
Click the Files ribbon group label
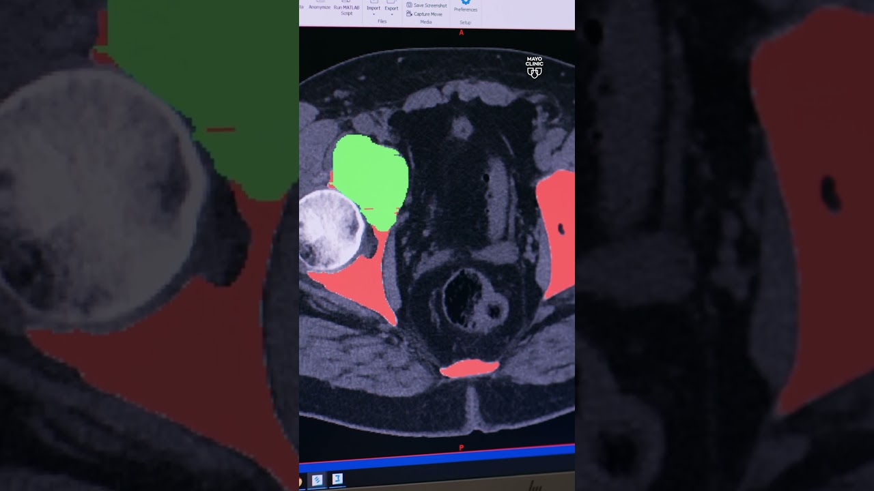tap(382, 21)
